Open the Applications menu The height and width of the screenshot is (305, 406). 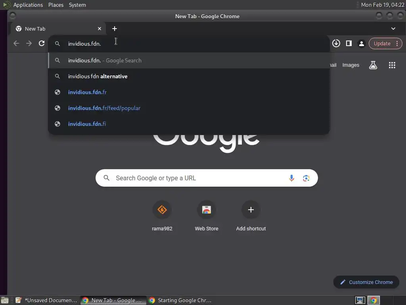point(28,5)
